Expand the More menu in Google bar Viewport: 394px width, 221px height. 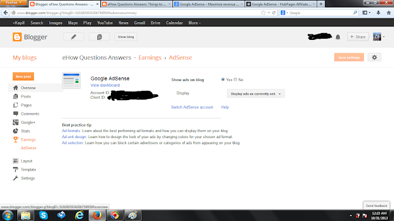[x=195, y=23]
